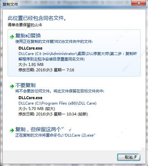
Task: Close the 复制文件 dialog window
Action: [x=138, y=3]
